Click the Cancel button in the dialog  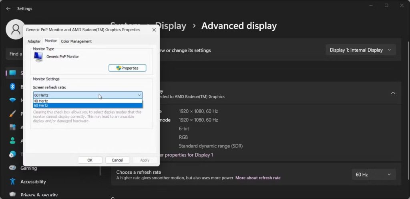coord(117,160)
